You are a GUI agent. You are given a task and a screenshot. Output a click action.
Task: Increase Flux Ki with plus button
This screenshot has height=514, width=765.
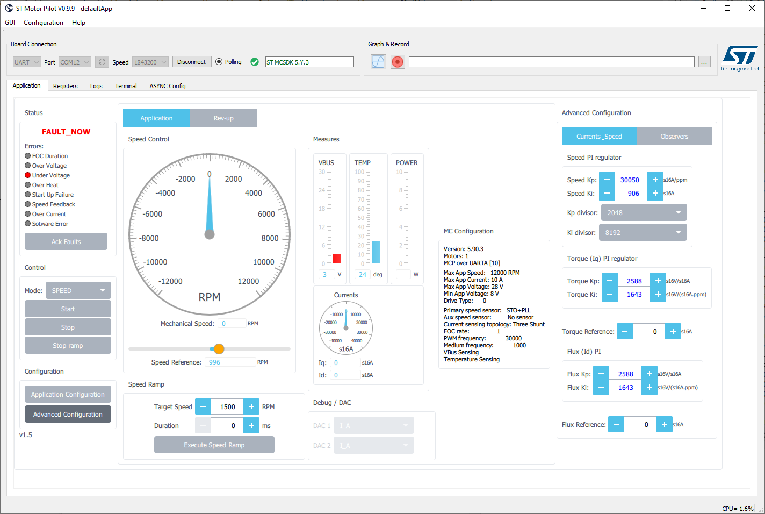pyautogui.click(x=649, y=387)
